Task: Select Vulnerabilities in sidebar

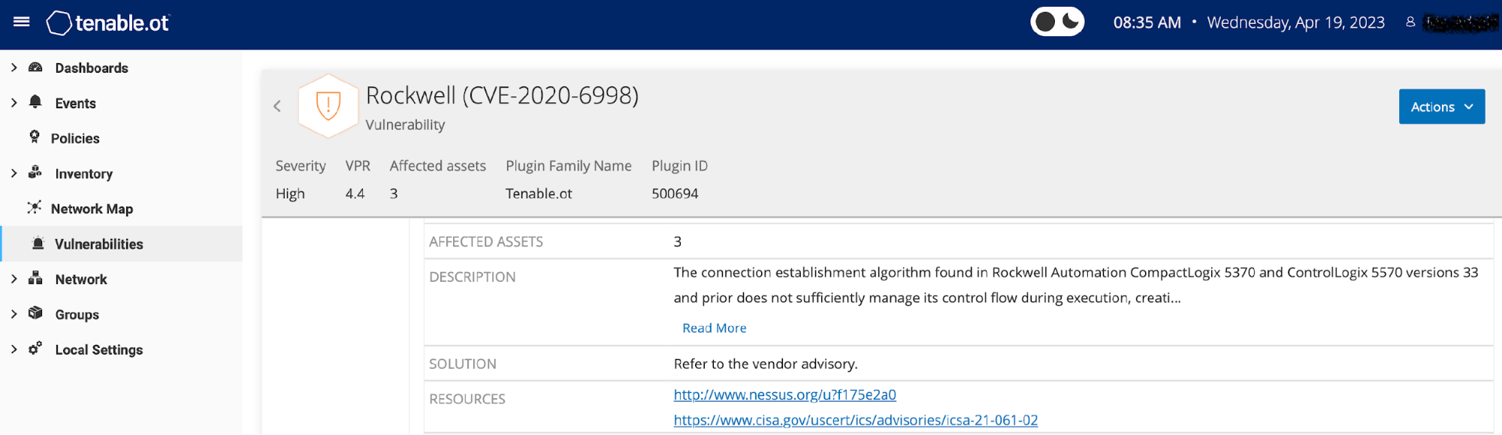Action: point(99,244)
